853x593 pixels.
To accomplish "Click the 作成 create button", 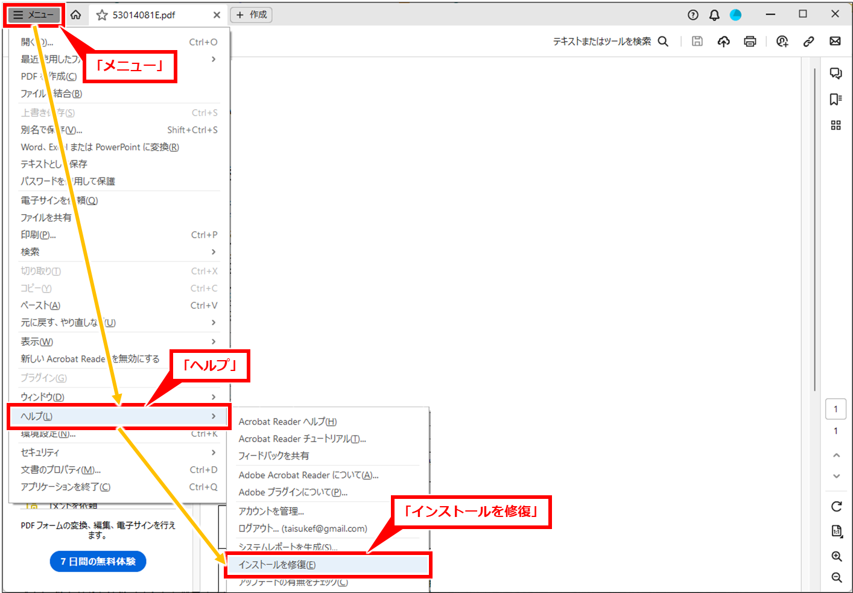I will click(x=251, y=14).
